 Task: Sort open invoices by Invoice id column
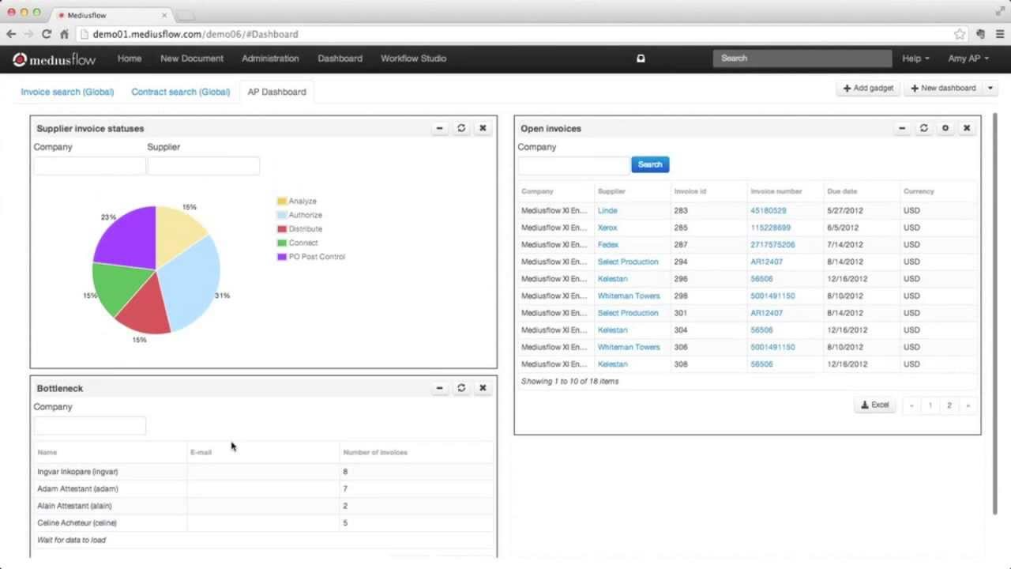[690, 191]
